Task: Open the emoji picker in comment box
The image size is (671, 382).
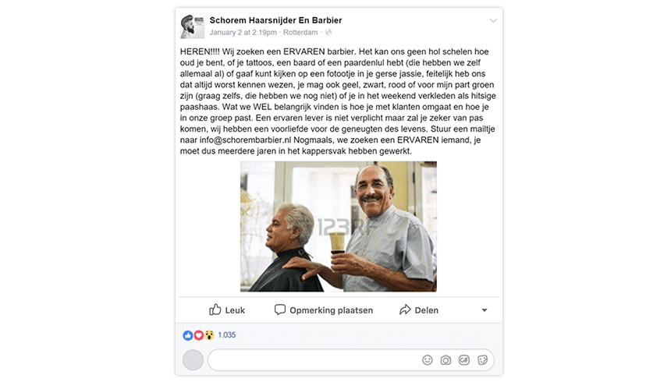Action: pos(427,360)
